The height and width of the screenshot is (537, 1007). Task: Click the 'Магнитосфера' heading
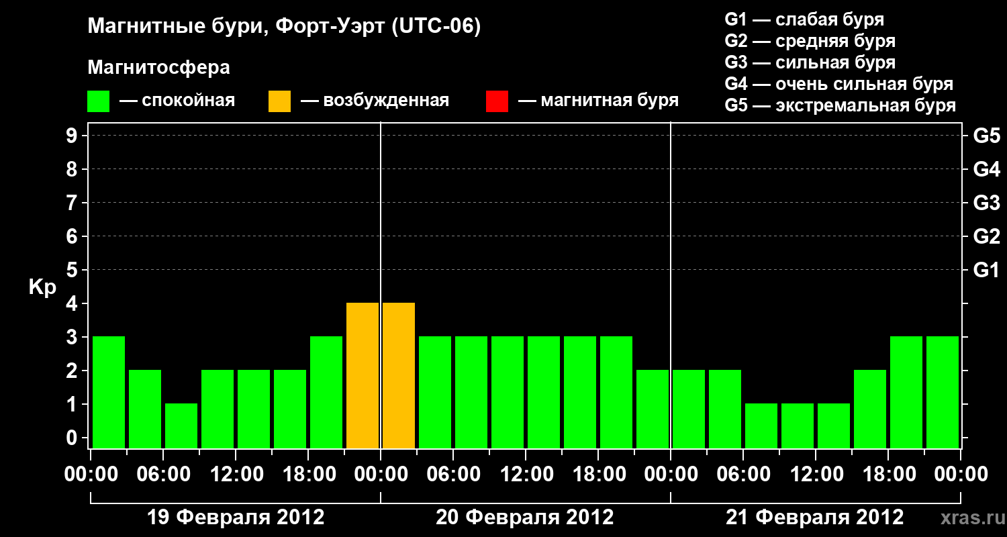(x=158, y=68)
